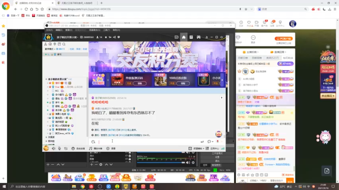Favorite the channel with the star icon

point(106,37)
